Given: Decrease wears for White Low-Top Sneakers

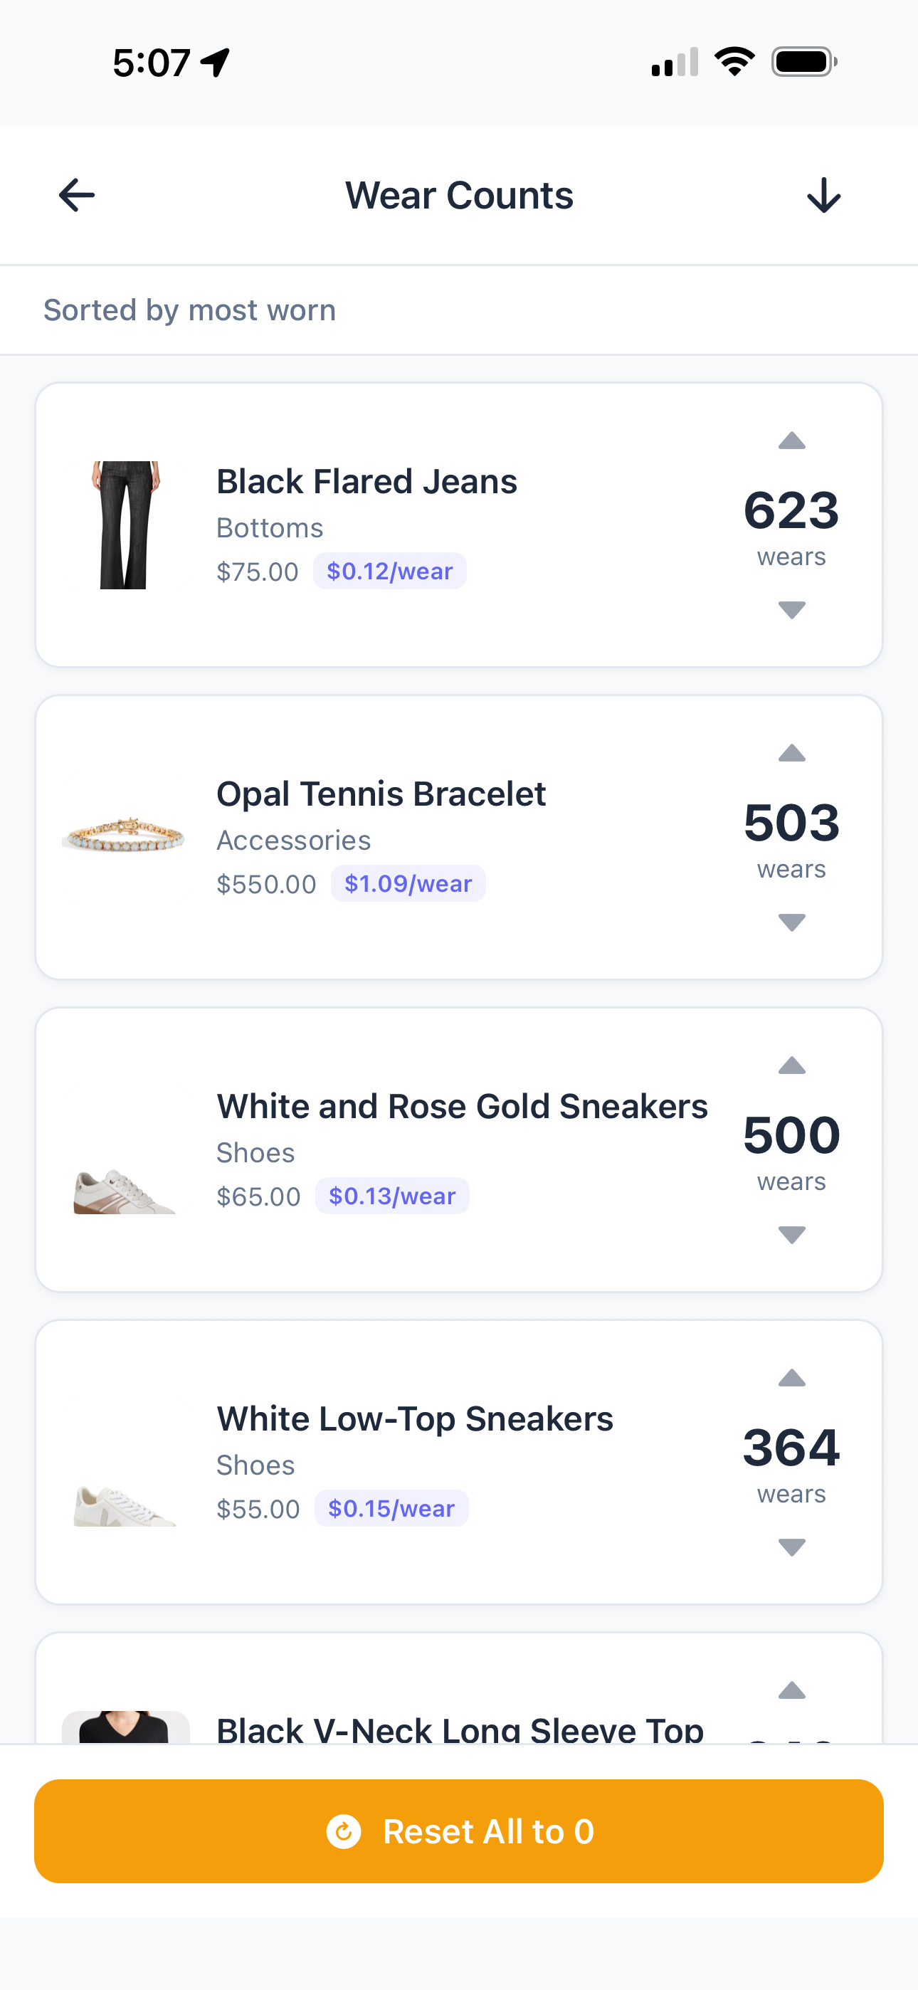Looking at the screenshot, I should click(x=791, y=1547).
